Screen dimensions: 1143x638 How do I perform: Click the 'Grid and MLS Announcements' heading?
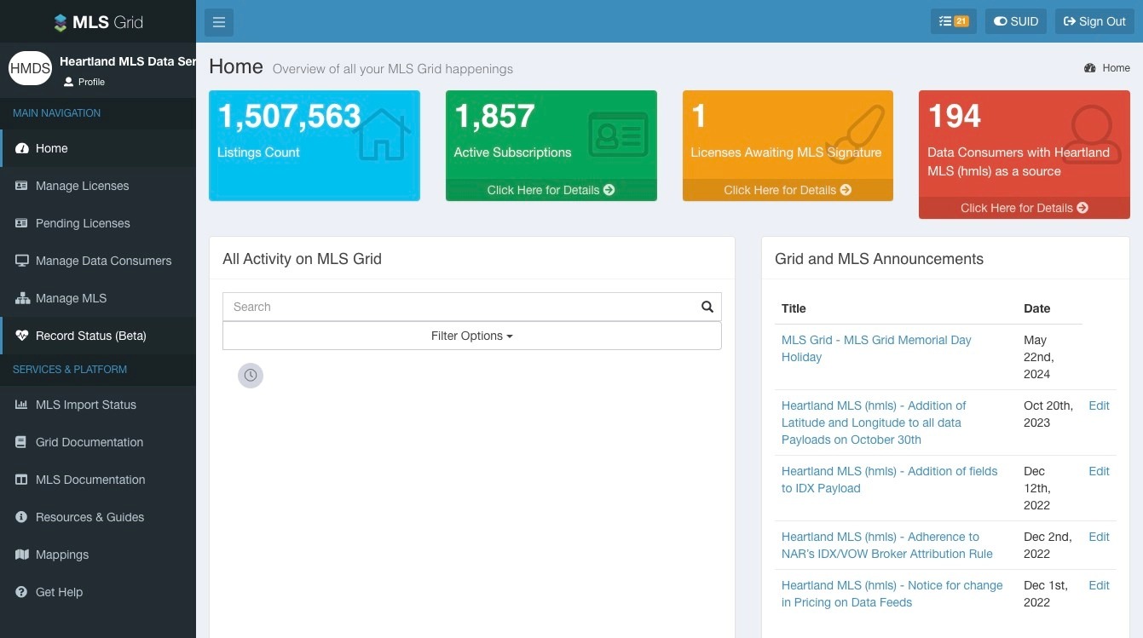pyautogui.click(x=879, y=259)
